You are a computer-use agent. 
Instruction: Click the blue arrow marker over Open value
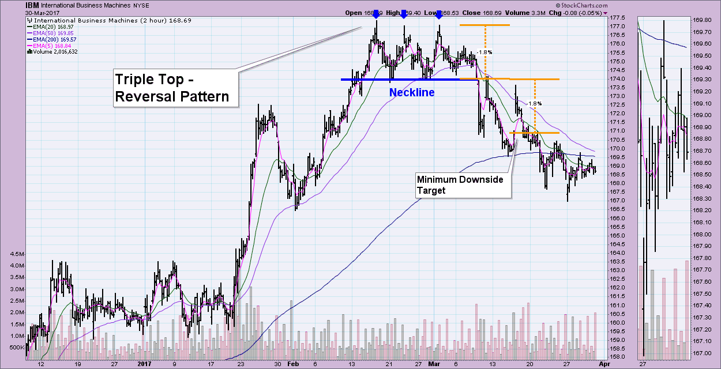376,14
